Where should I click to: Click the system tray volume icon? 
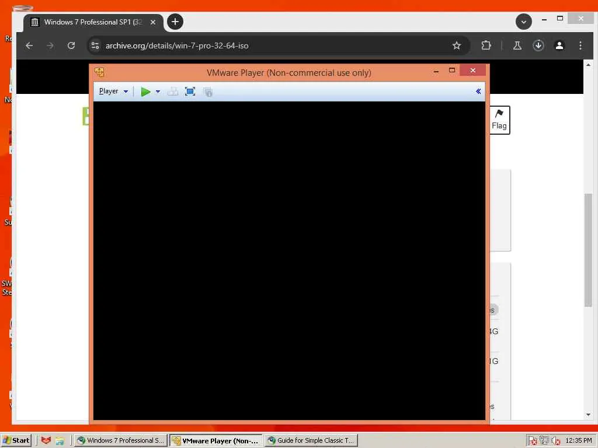(x=556, y=441)
